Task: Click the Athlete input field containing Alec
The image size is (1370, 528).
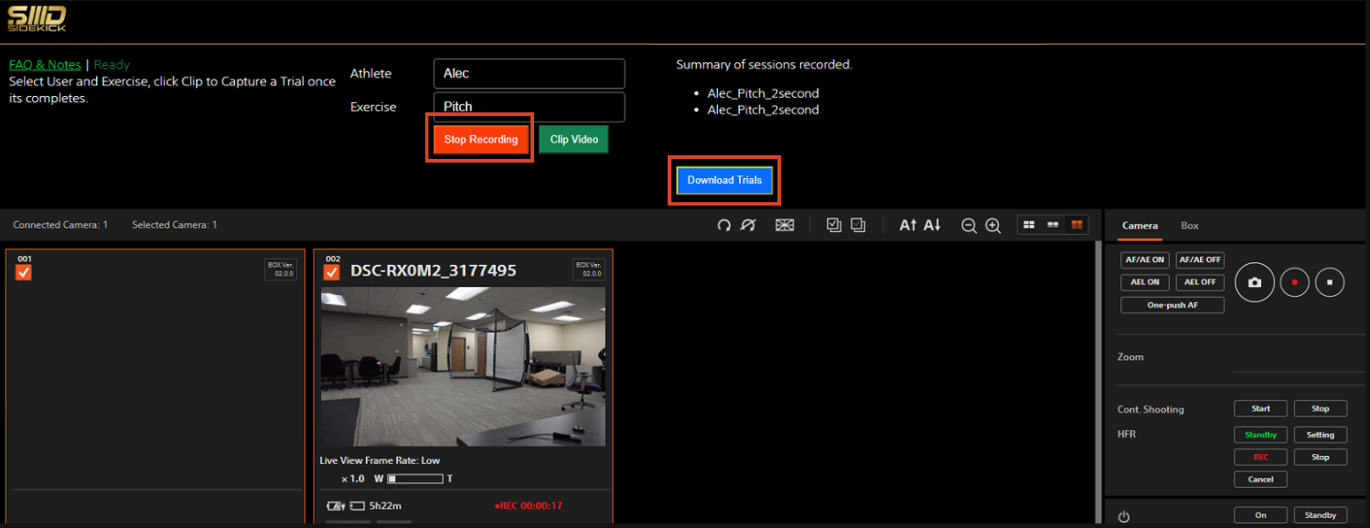Action: (x=529, y=74)
